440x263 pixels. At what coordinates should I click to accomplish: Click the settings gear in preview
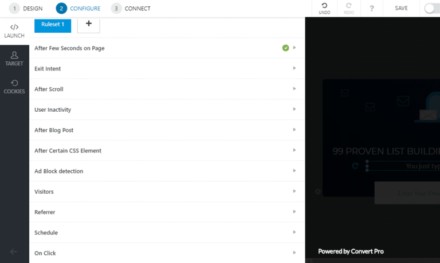[x=317, y=192]
